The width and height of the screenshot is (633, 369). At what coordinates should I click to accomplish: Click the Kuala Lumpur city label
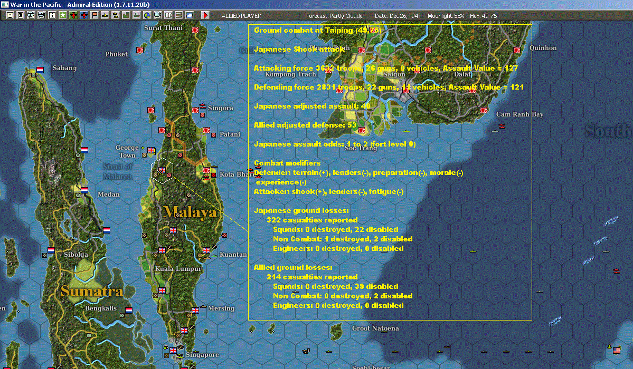click(x=178, y=269)
